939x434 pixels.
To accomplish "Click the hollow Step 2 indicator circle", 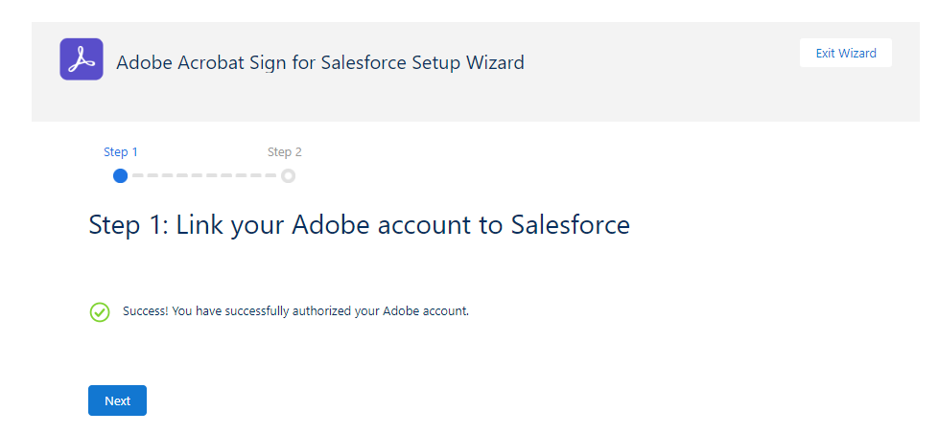I will tap(289, 175).
